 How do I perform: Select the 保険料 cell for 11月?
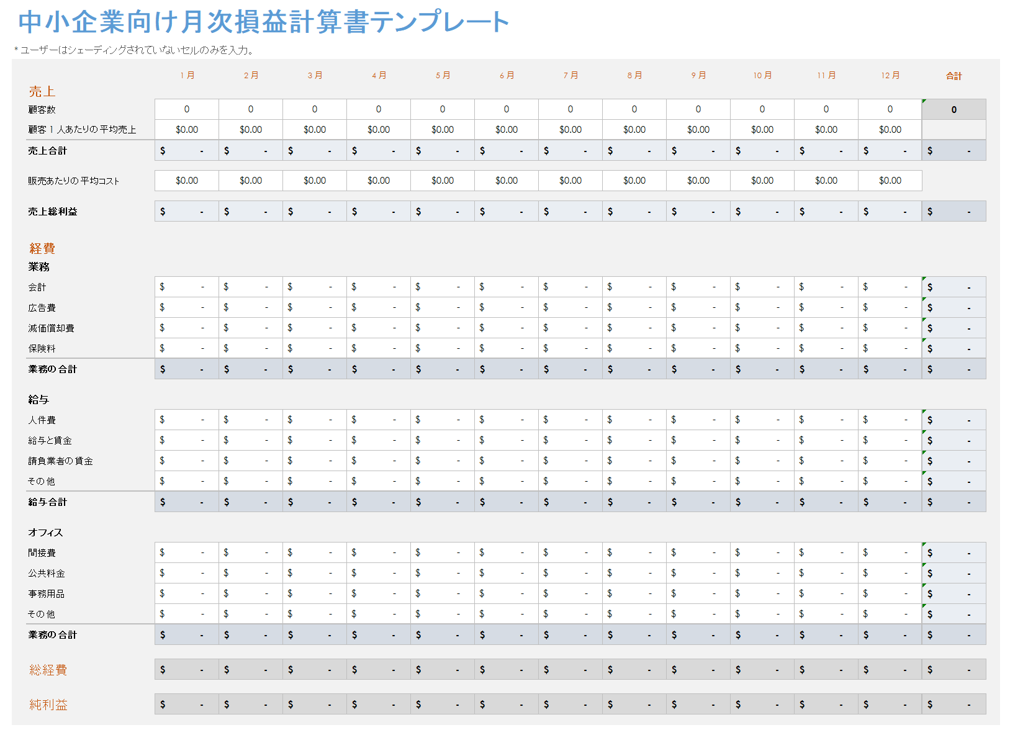(x=826, y=348)
